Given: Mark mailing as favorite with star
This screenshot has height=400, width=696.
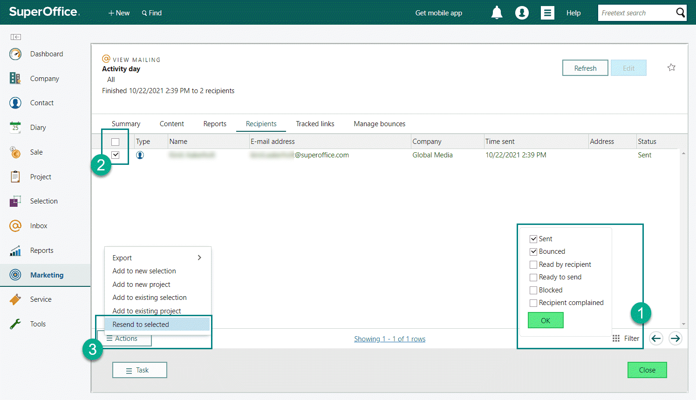Looking at the screenshot, I should pos(671,68).
